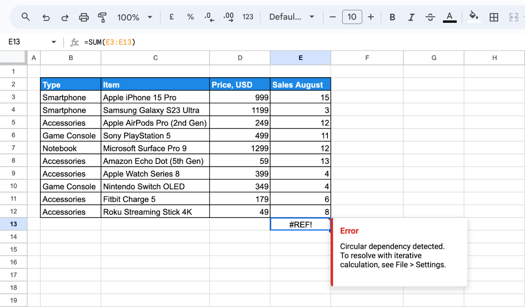This screenshot has width=525, height=307.
Task: Click the price cell 1299
Action: 240,148
